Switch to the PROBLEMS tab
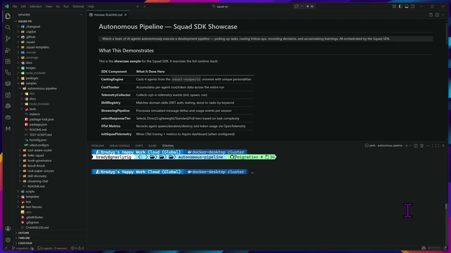The width and height of the screenshot is (451, 253). tap(98, 145)
